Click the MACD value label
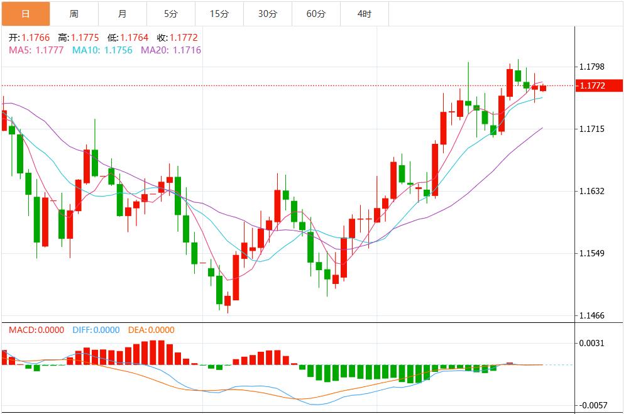626x414 pixels. (36, 330)
